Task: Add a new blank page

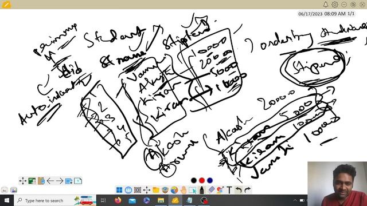Action: coord(78,181)
